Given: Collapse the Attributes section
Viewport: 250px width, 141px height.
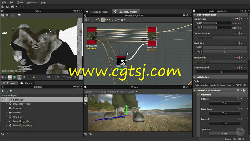Looking at the screenshot, I should click(194, 77).
